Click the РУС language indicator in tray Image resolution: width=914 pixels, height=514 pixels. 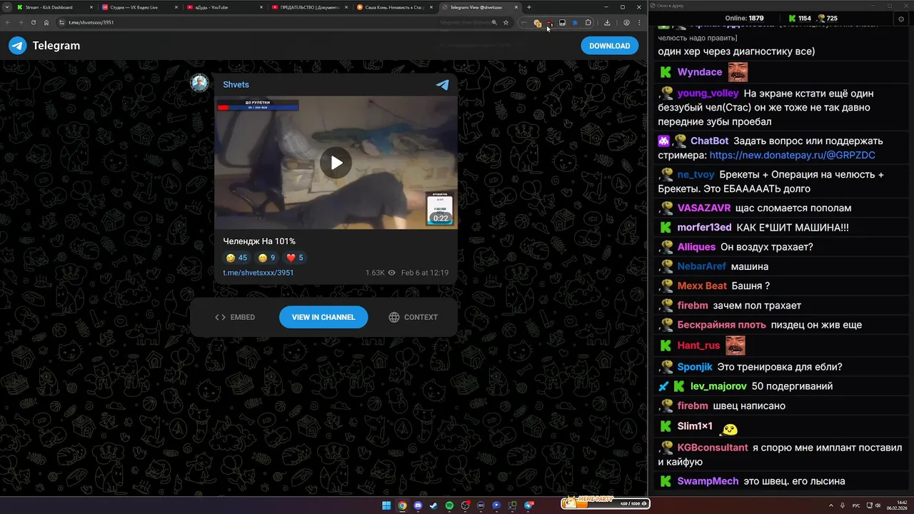coord(856,505)
